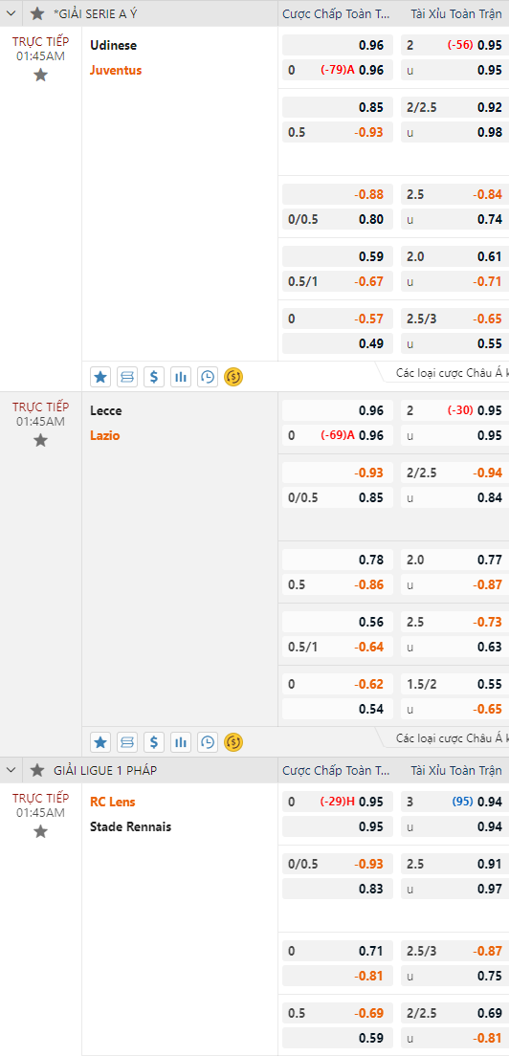Open the dollar sign icon for Lecce vs Lazio
This screenshot has height=1056, width=509.
pos(153,742)
